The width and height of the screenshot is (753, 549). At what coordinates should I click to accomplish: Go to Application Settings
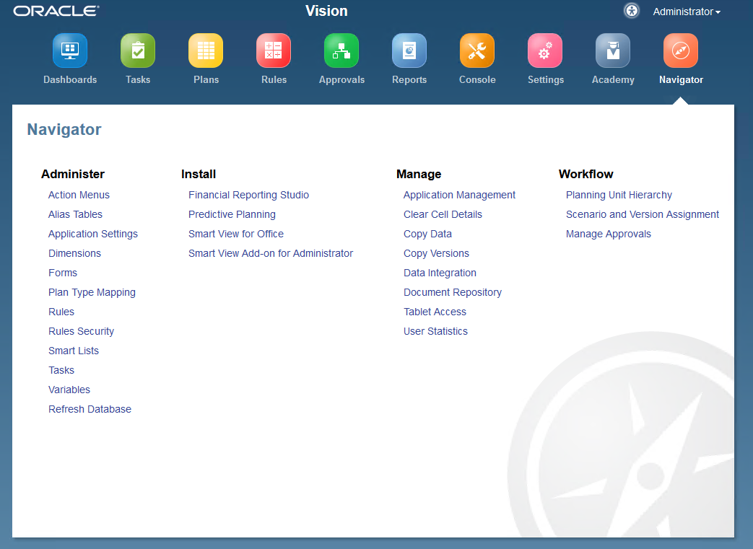click(x=93, y=234)
